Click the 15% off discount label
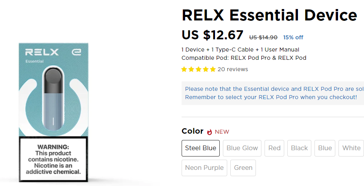Image resolution: width=364 pixels, height=186 pixels. (x=293, y=37)
